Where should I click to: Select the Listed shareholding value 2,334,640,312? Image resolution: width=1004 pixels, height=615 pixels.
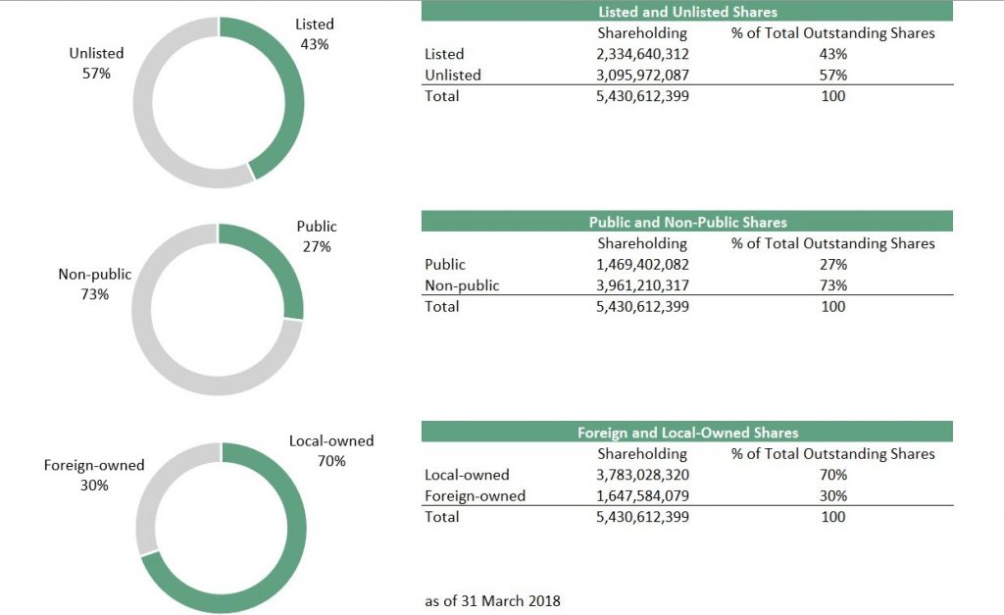[642, 54]
